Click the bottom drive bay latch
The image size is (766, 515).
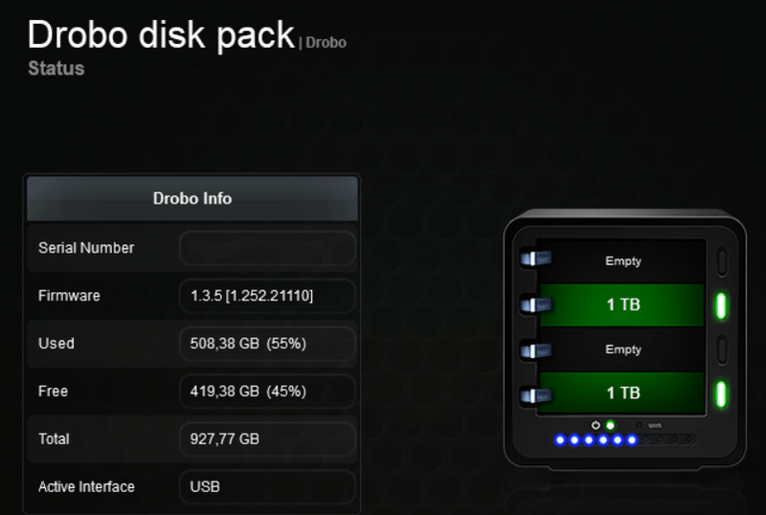point(535,393)
